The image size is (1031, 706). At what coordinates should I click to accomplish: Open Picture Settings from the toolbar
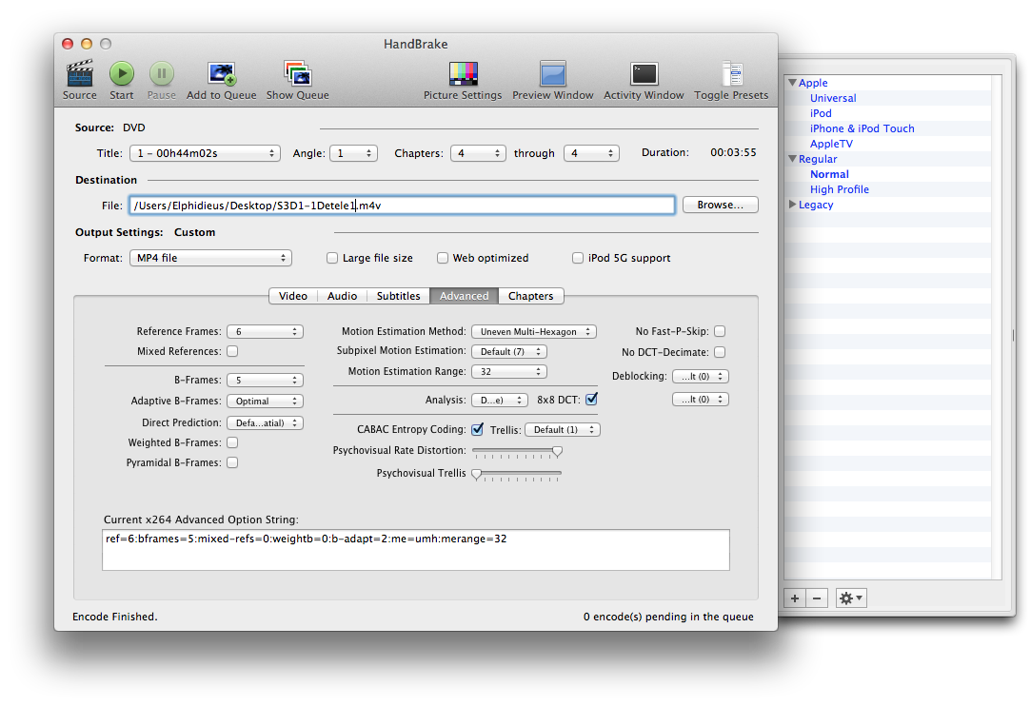coord(463,73)
